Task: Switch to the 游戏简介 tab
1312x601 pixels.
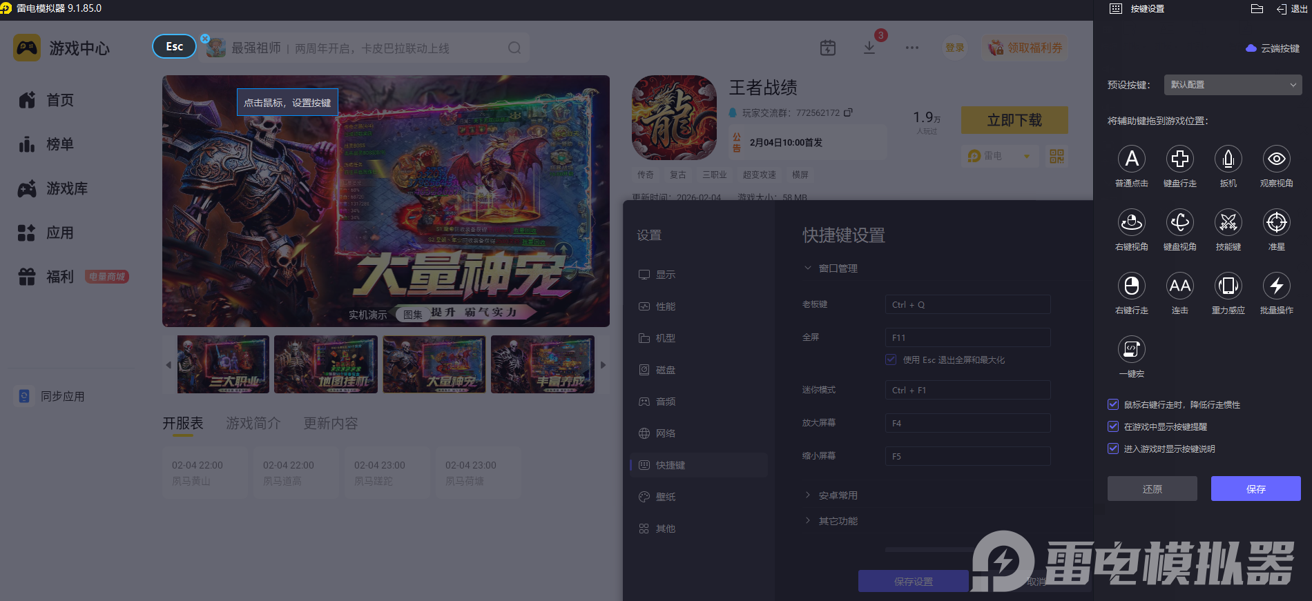Action: pyautogui.click(x=253, y=423)
